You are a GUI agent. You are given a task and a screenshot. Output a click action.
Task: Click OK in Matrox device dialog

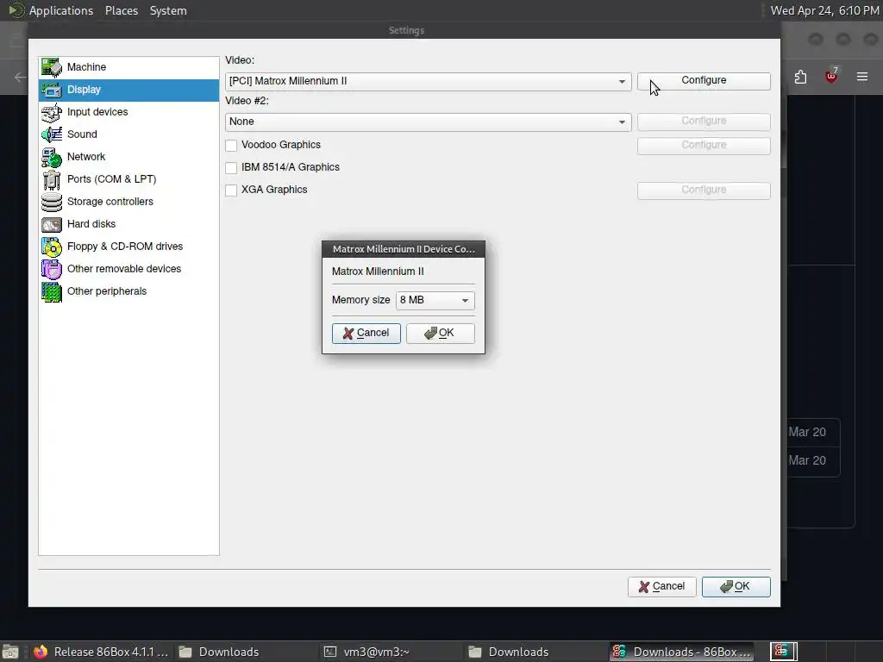(441, 334)
